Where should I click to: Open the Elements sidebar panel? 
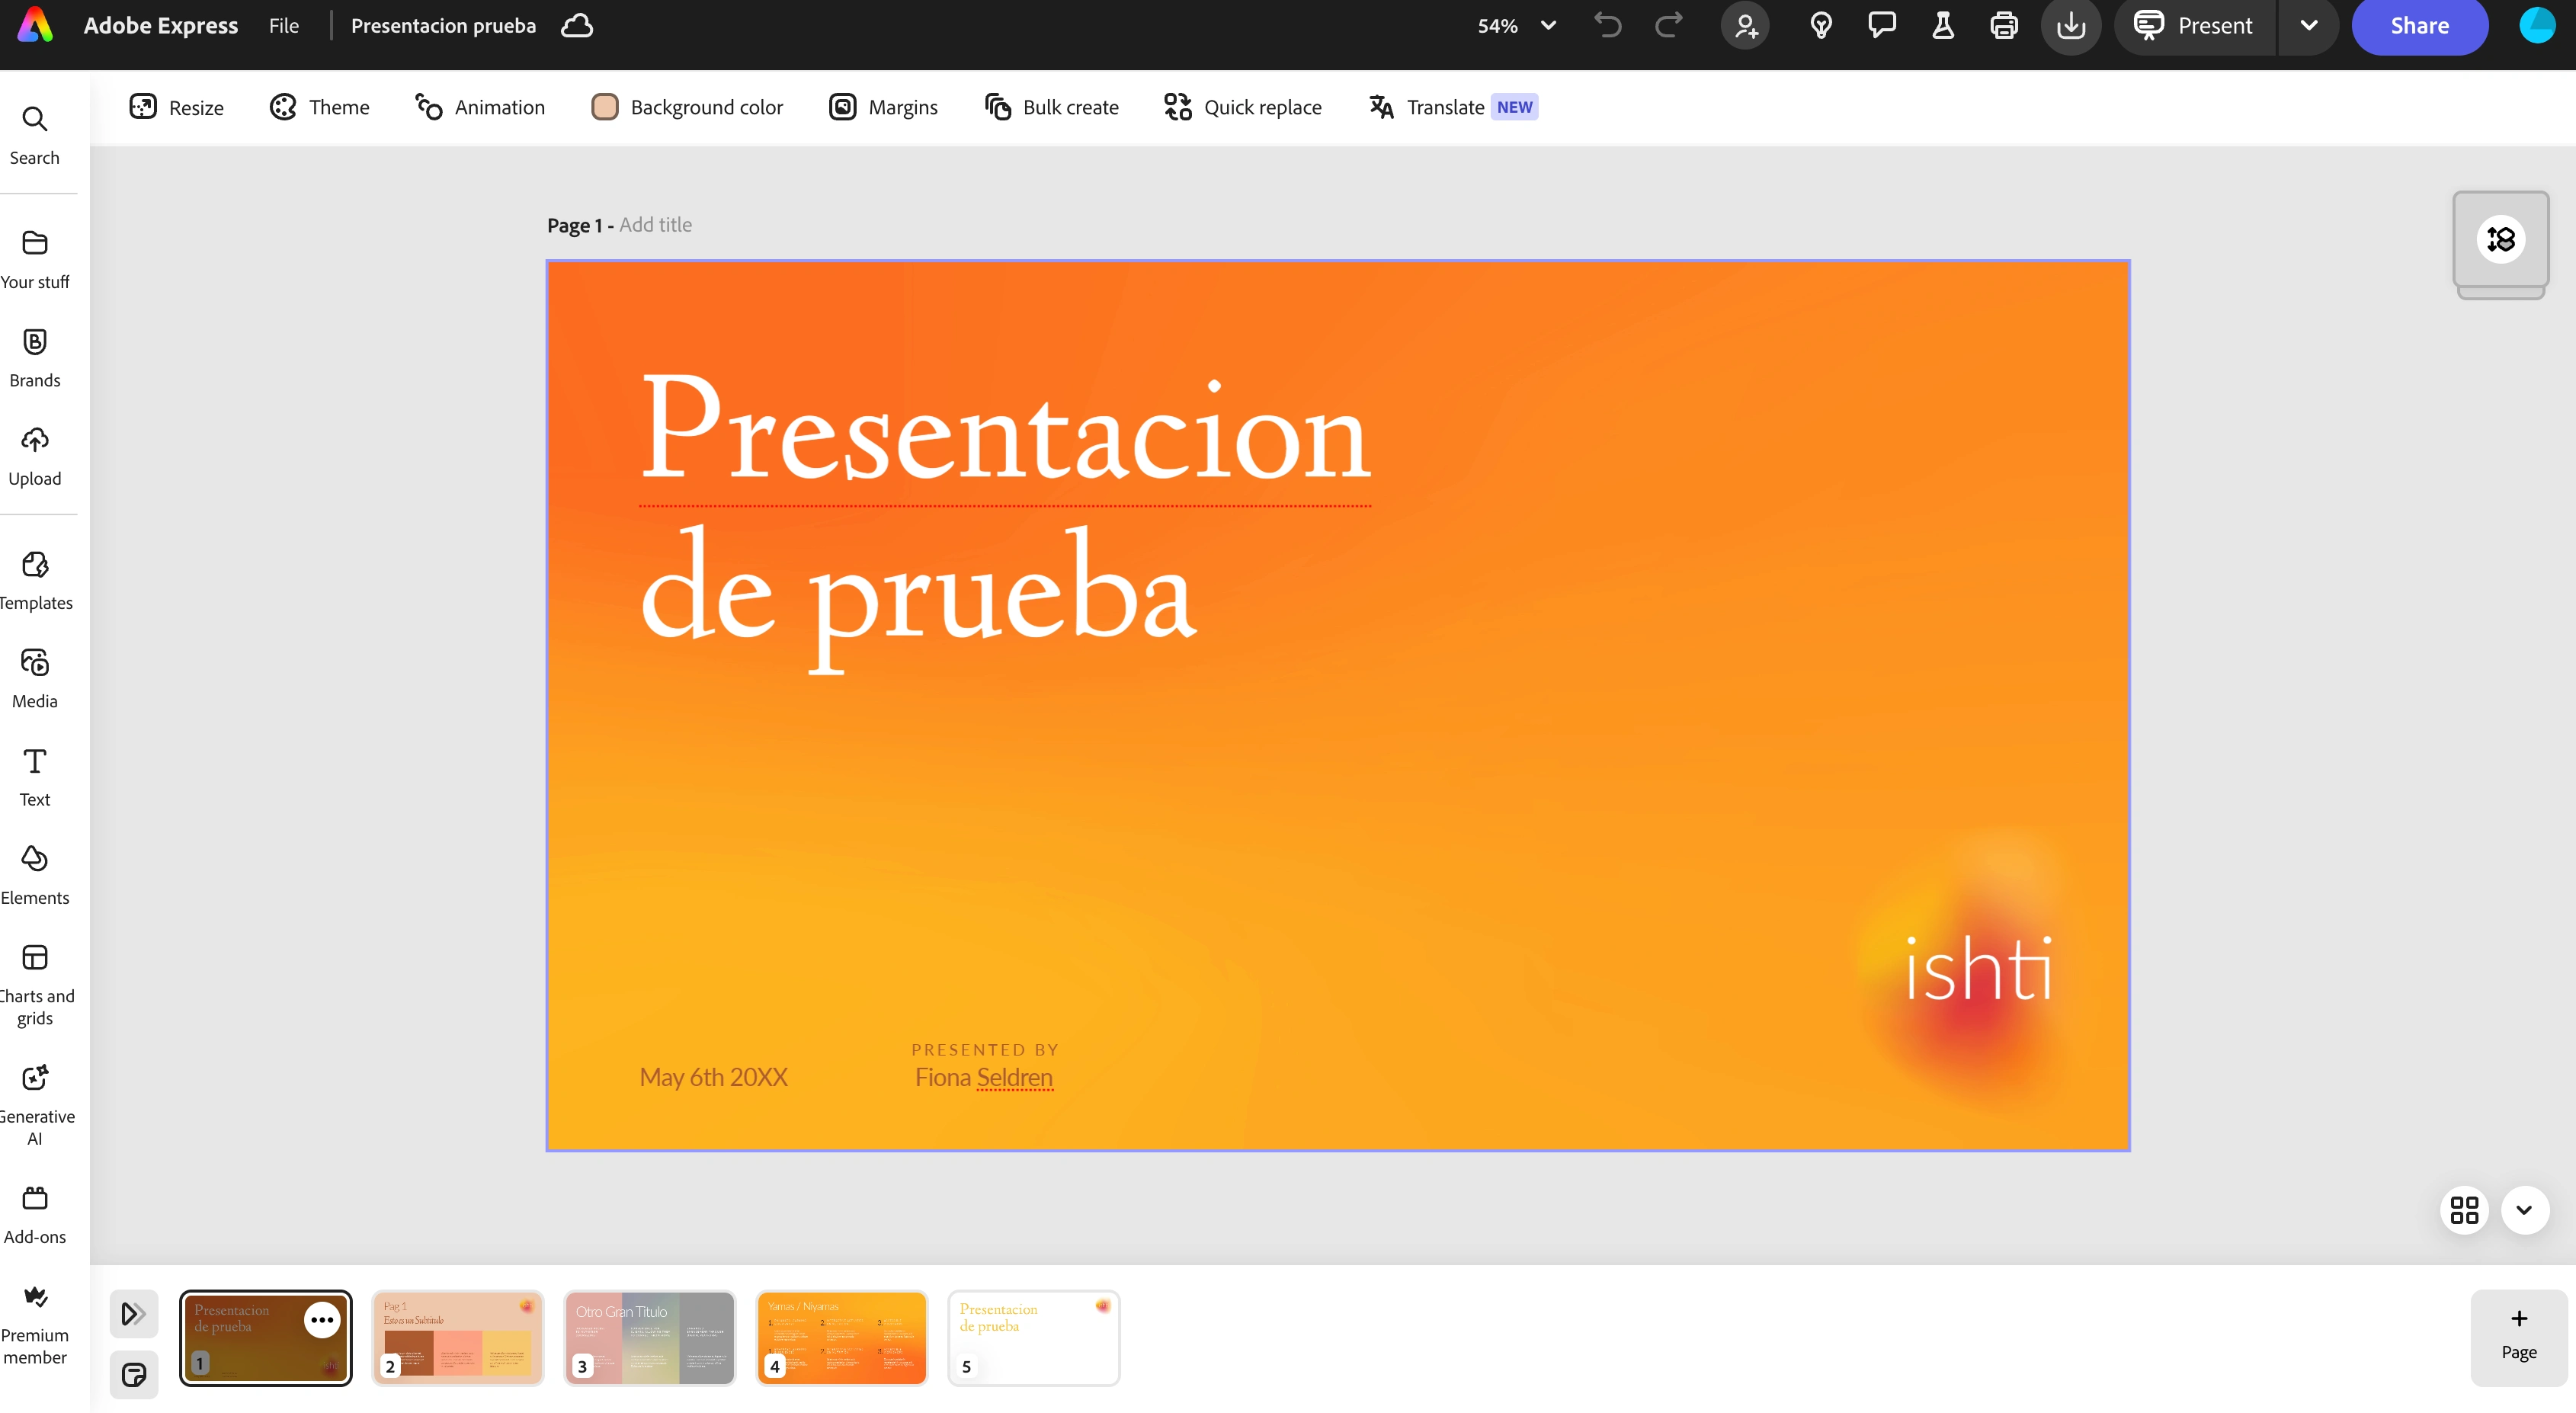click(x=35, y=874)
